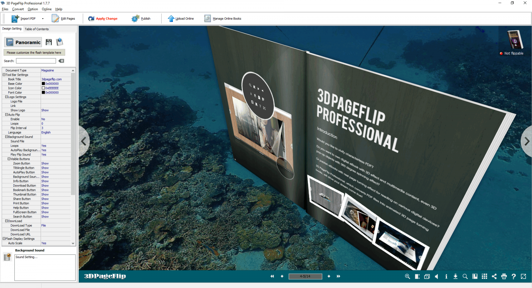The image size is (532, 288).
Task: Click Apply Change in the toolbar
Action: (103, 19)
